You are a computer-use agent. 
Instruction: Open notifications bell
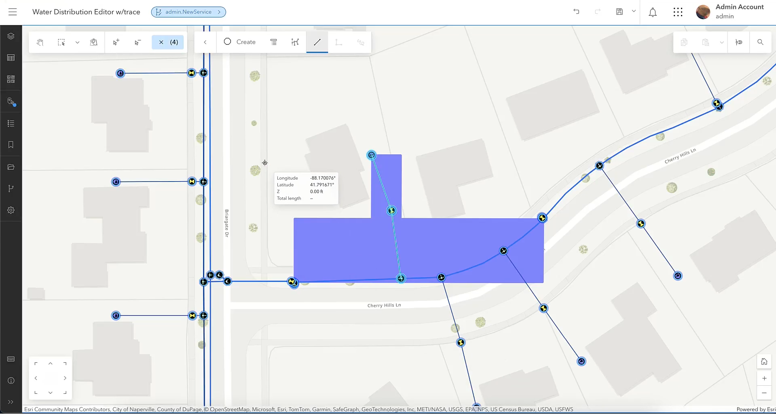click(x=653, y=12)
